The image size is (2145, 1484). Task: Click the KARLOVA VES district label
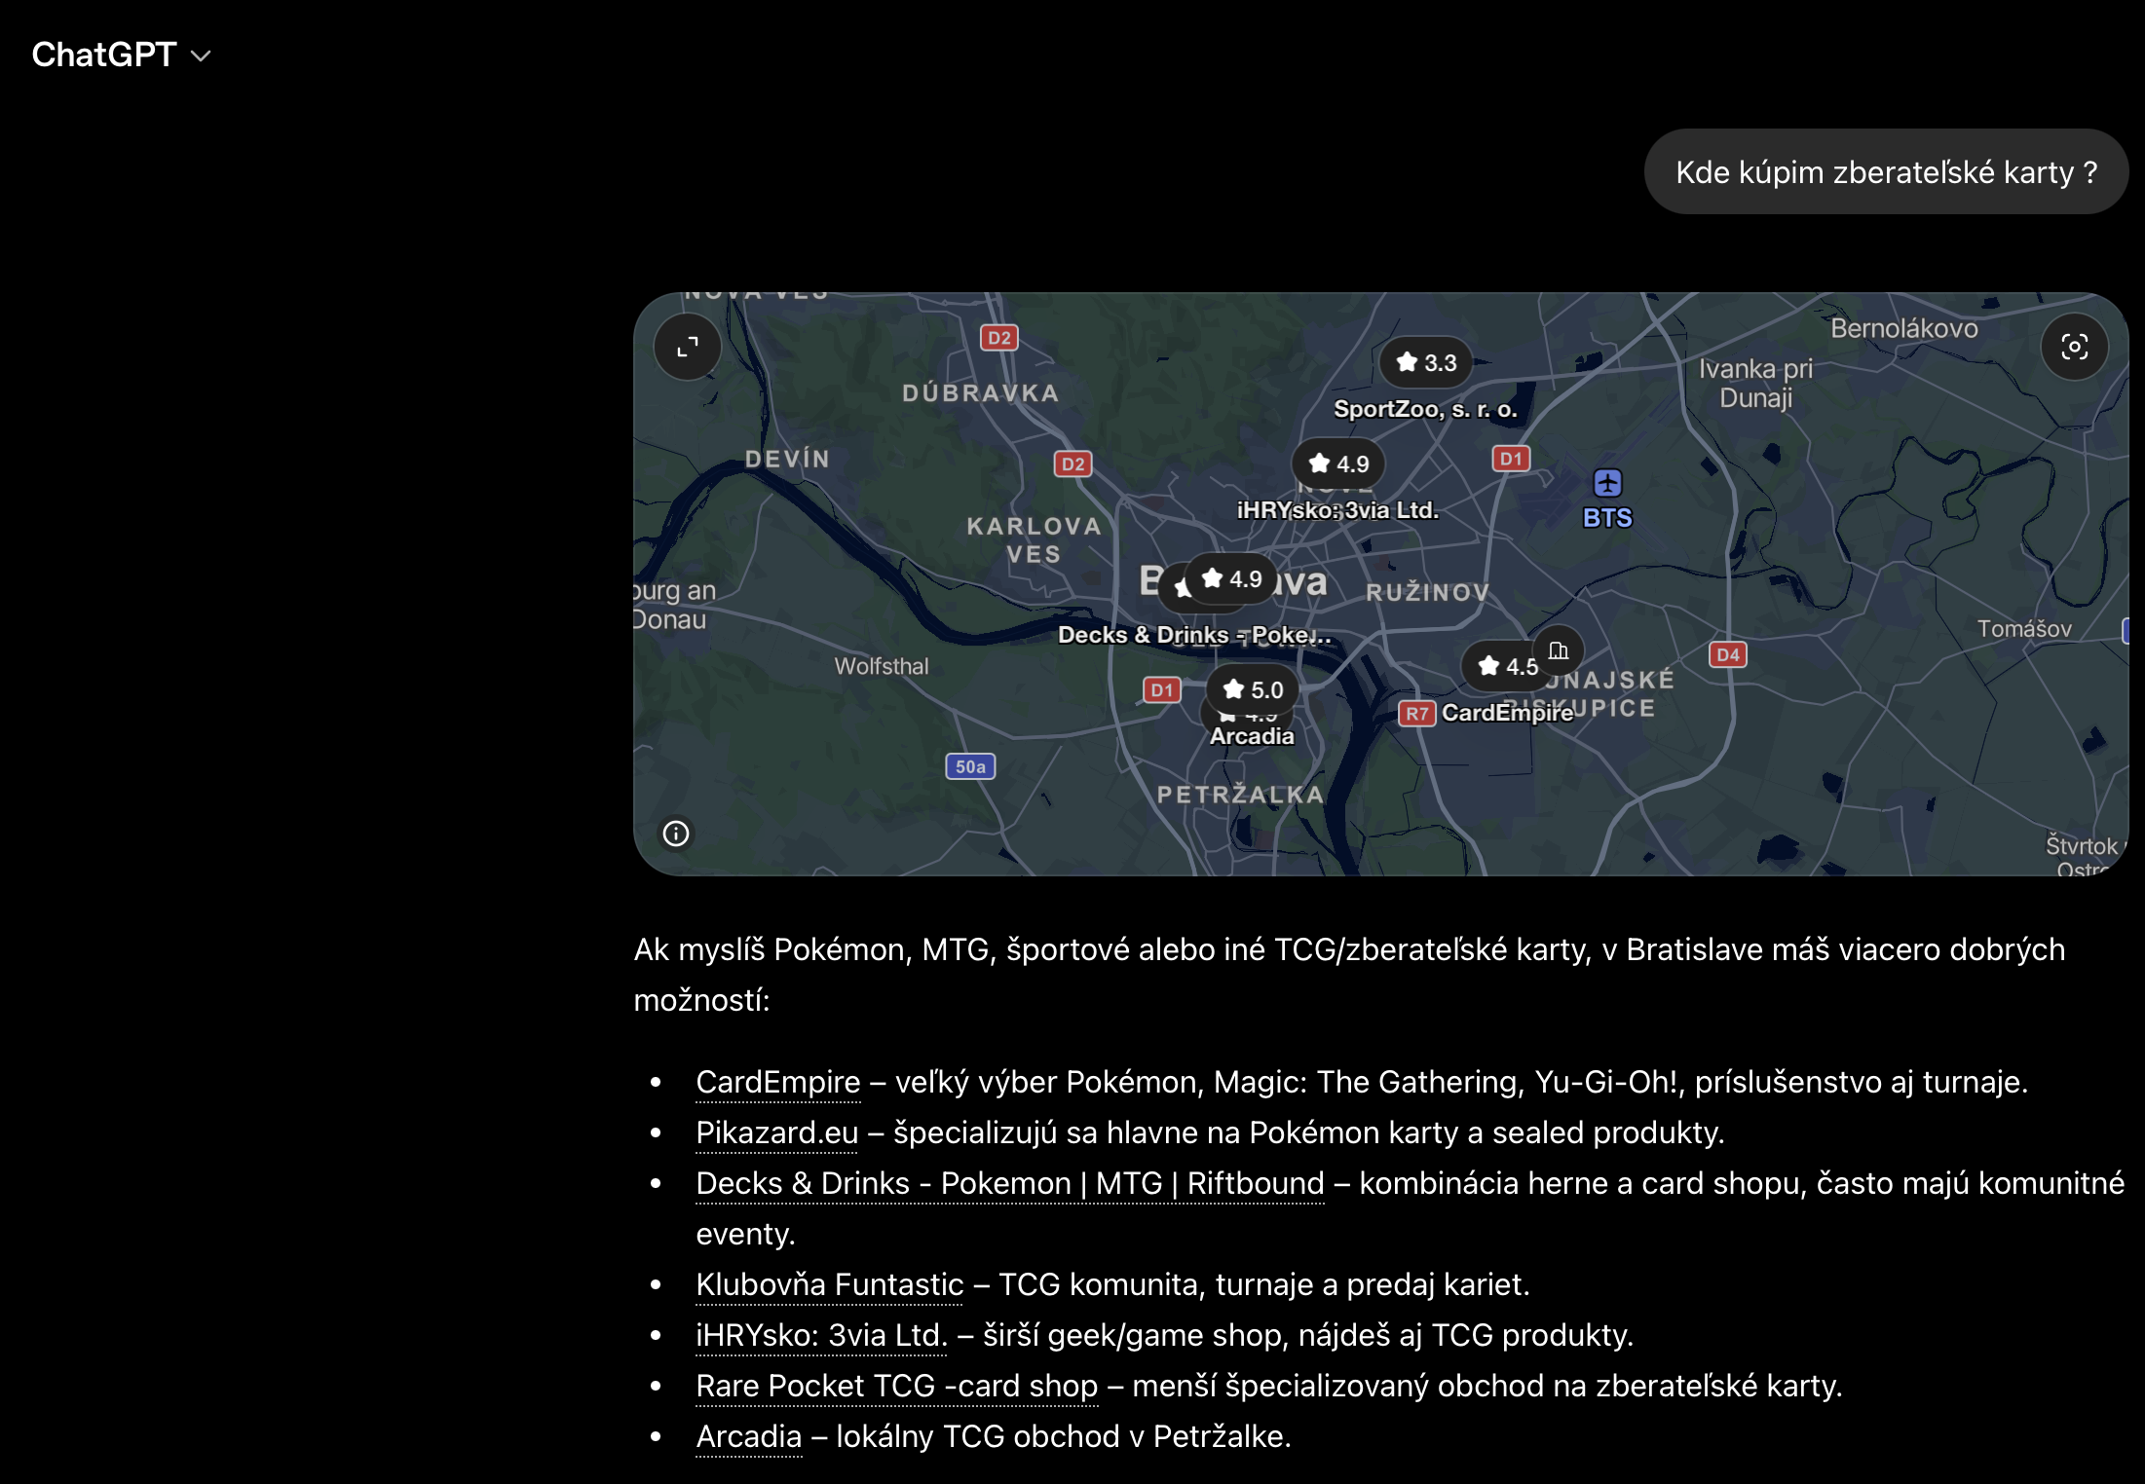(1034, 540)
